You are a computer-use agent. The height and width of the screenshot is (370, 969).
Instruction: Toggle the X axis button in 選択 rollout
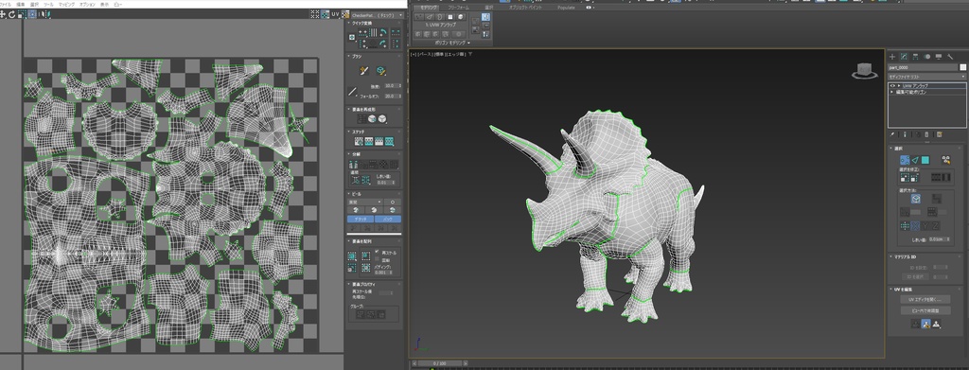[x=915, y=225]
